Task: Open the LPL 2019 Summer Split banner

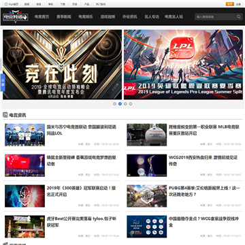Action: coord(183,65)
